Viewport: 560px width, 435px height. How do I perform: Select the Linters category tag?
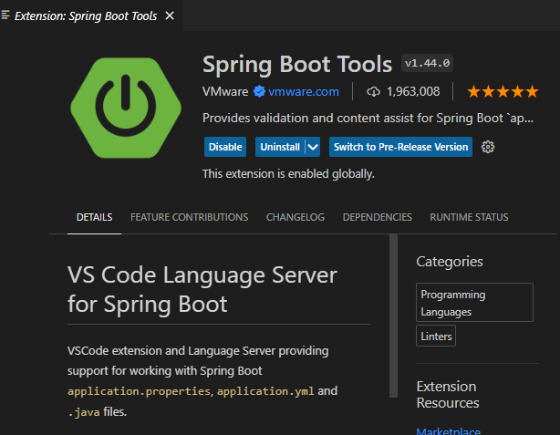coord(436,336)
